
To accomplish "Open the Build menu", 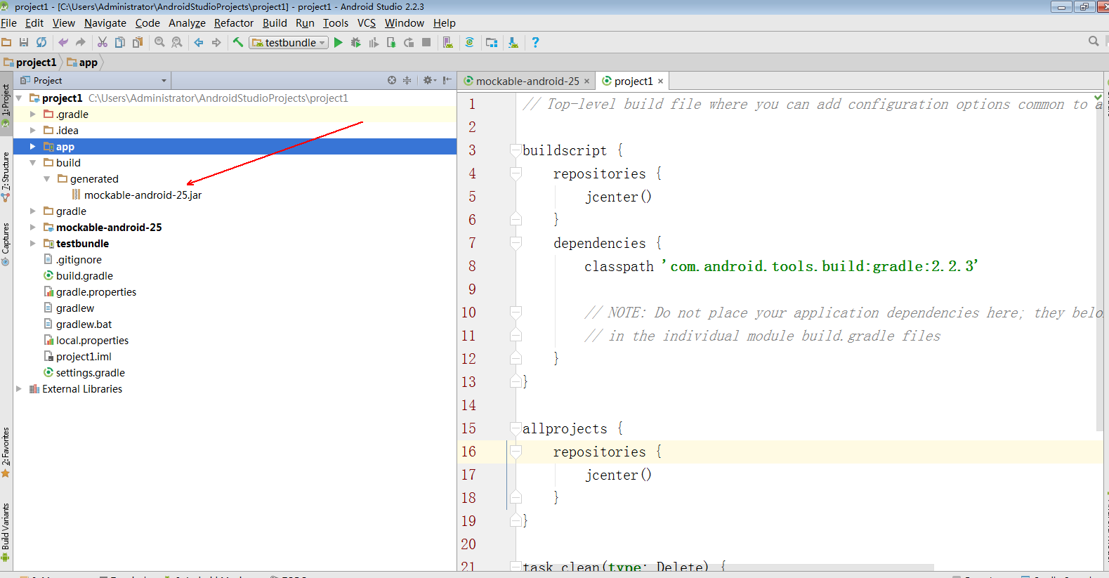I will pos(275,22).
